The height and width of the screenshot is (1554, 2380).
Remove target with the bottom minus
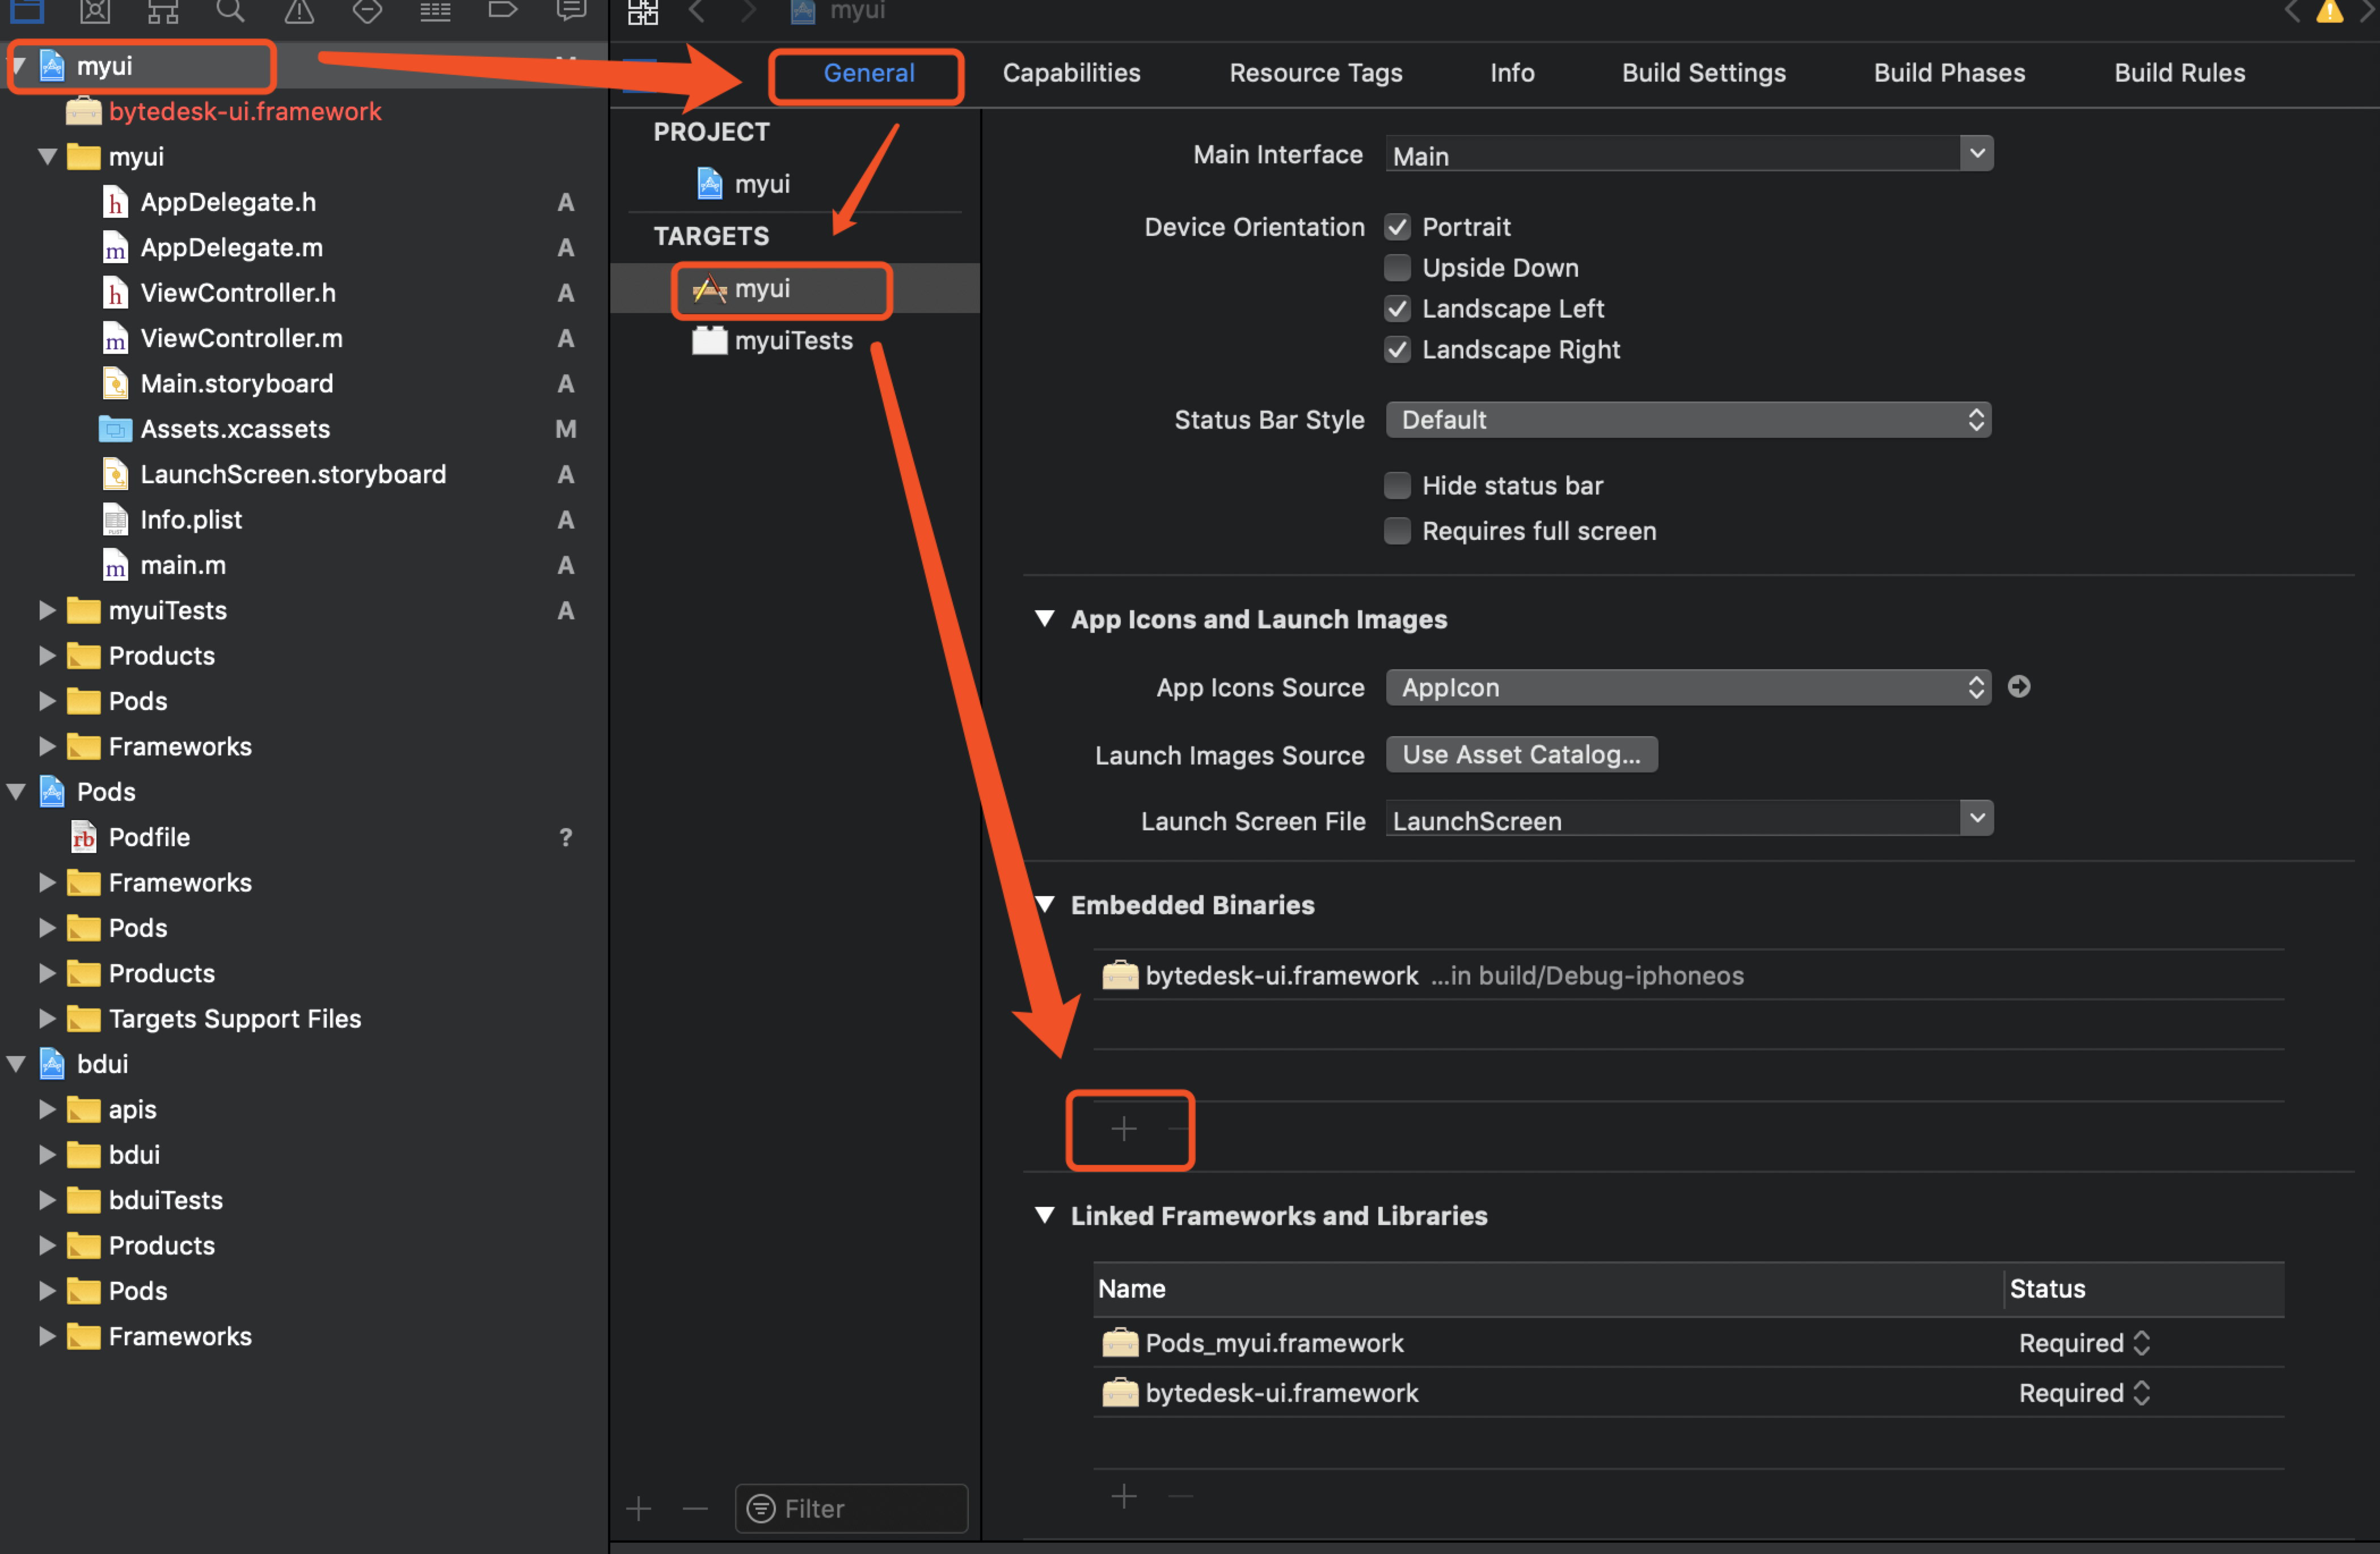click(695, 1508)
